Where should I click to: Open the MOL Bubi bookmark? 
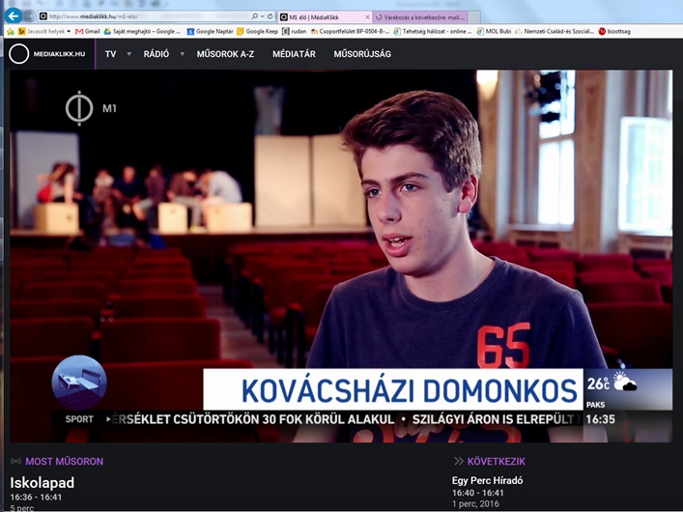pos(494,31)
